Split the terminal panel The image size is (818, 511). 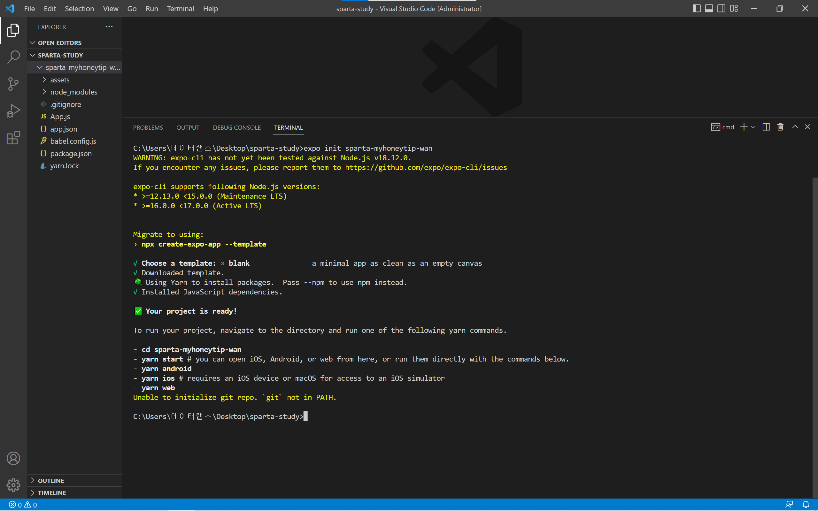coord(766,127)
